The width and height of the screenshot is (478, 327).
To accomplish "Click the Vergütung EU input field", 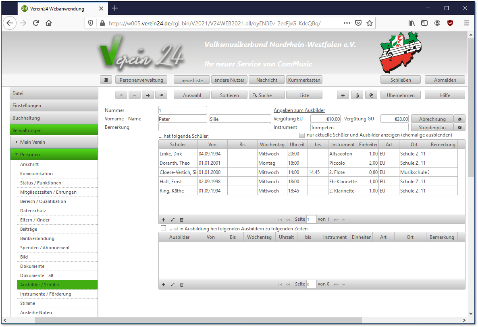I will point(325,119).
